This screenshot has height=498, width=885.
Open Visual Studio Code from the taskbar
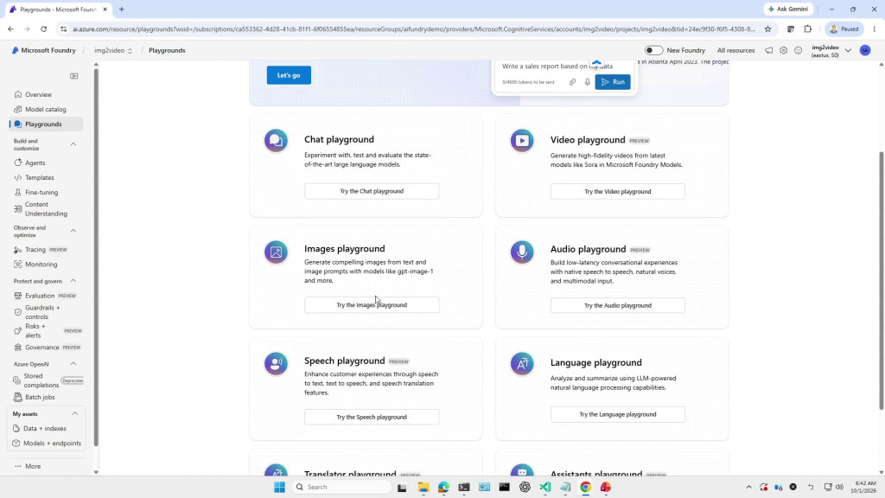(544, 487)
